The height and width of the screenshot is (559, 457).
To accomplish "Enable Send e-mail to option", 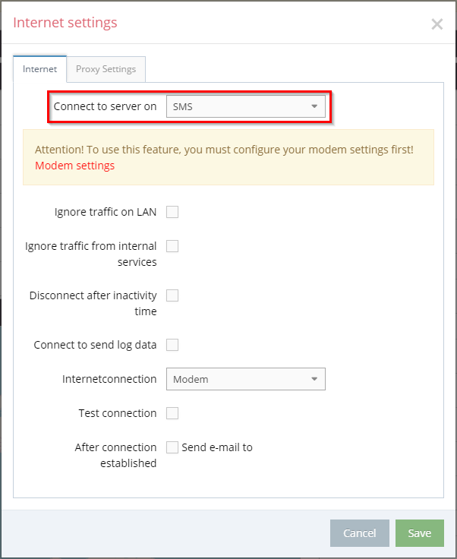I will coord(172,447).
